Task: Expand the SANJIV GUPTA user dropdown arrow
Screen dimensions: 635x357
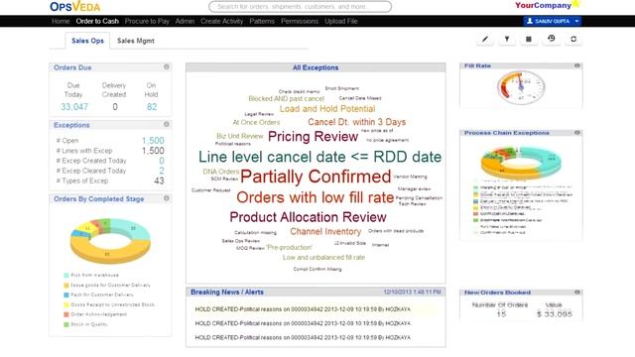Action: point(576,21)
